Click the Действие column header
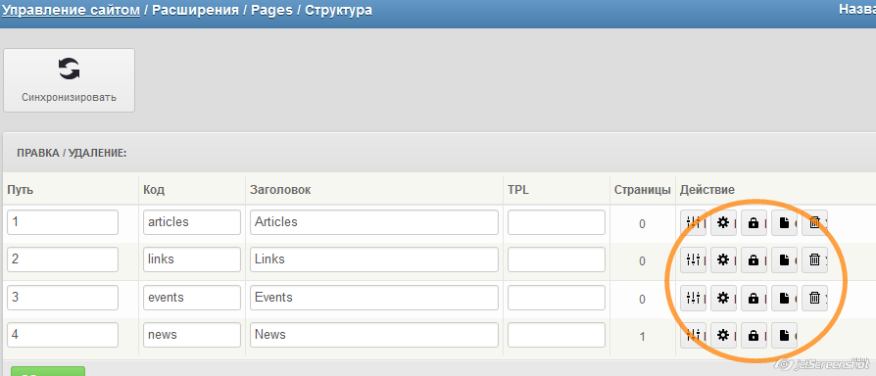The image size is (876, 376). click(x=707, y=190)
